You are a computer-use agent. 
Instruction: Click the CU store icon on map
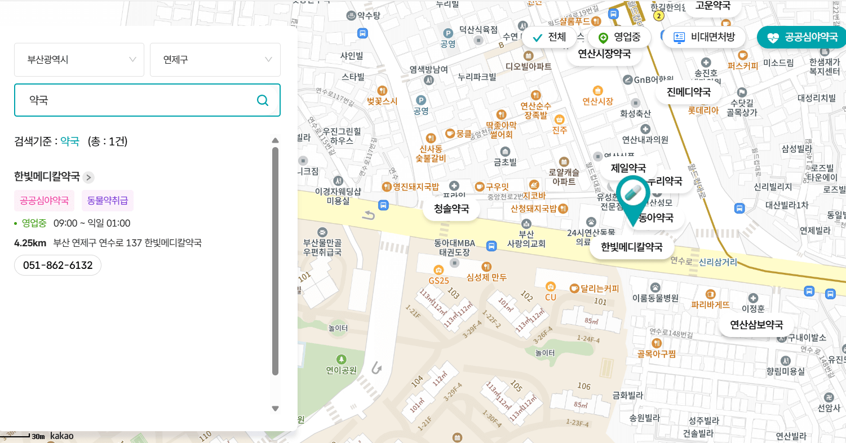pos(551,287)
